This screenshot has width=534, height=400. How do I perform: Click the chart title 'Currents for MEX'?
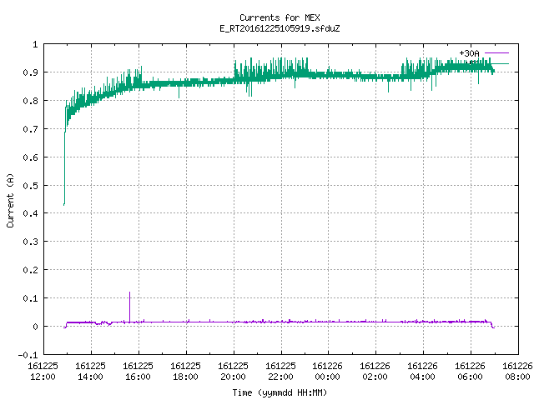280,17
